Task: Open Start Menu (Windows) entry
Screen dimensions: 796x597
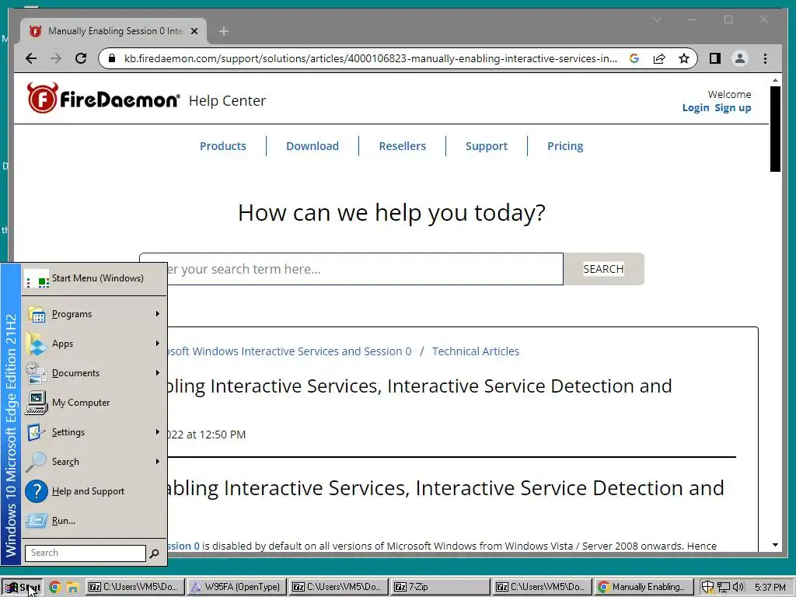Action: [94, 278]
